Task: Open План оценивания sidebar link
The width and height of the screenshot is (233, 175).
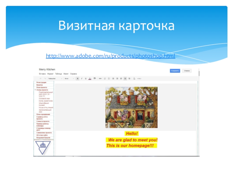Action: pyautogui.click(x=43, y=114)
